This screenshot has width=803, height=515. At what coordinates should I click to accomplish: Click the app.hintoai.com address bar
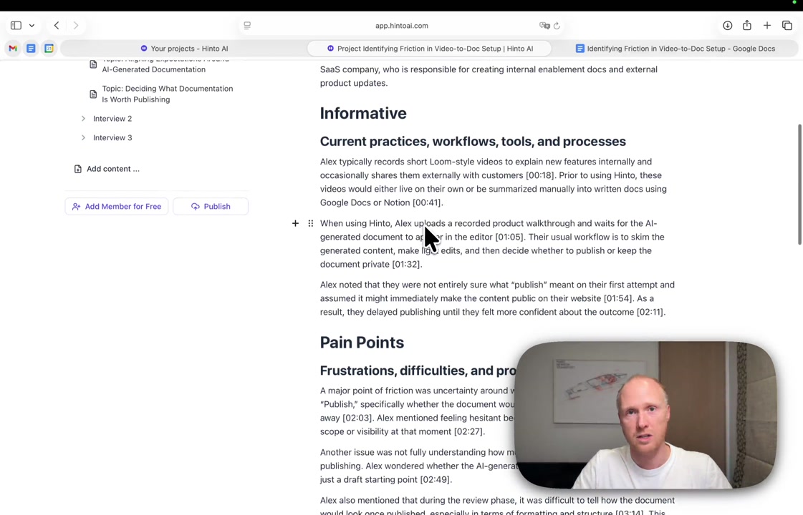[401, 26]
